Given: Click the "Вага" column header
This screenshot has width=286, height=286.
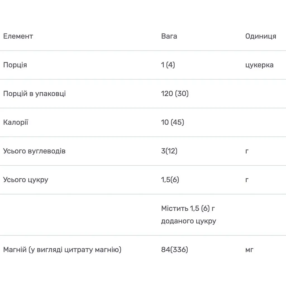Looking at the screenshot, I should (x=169, y=36).
